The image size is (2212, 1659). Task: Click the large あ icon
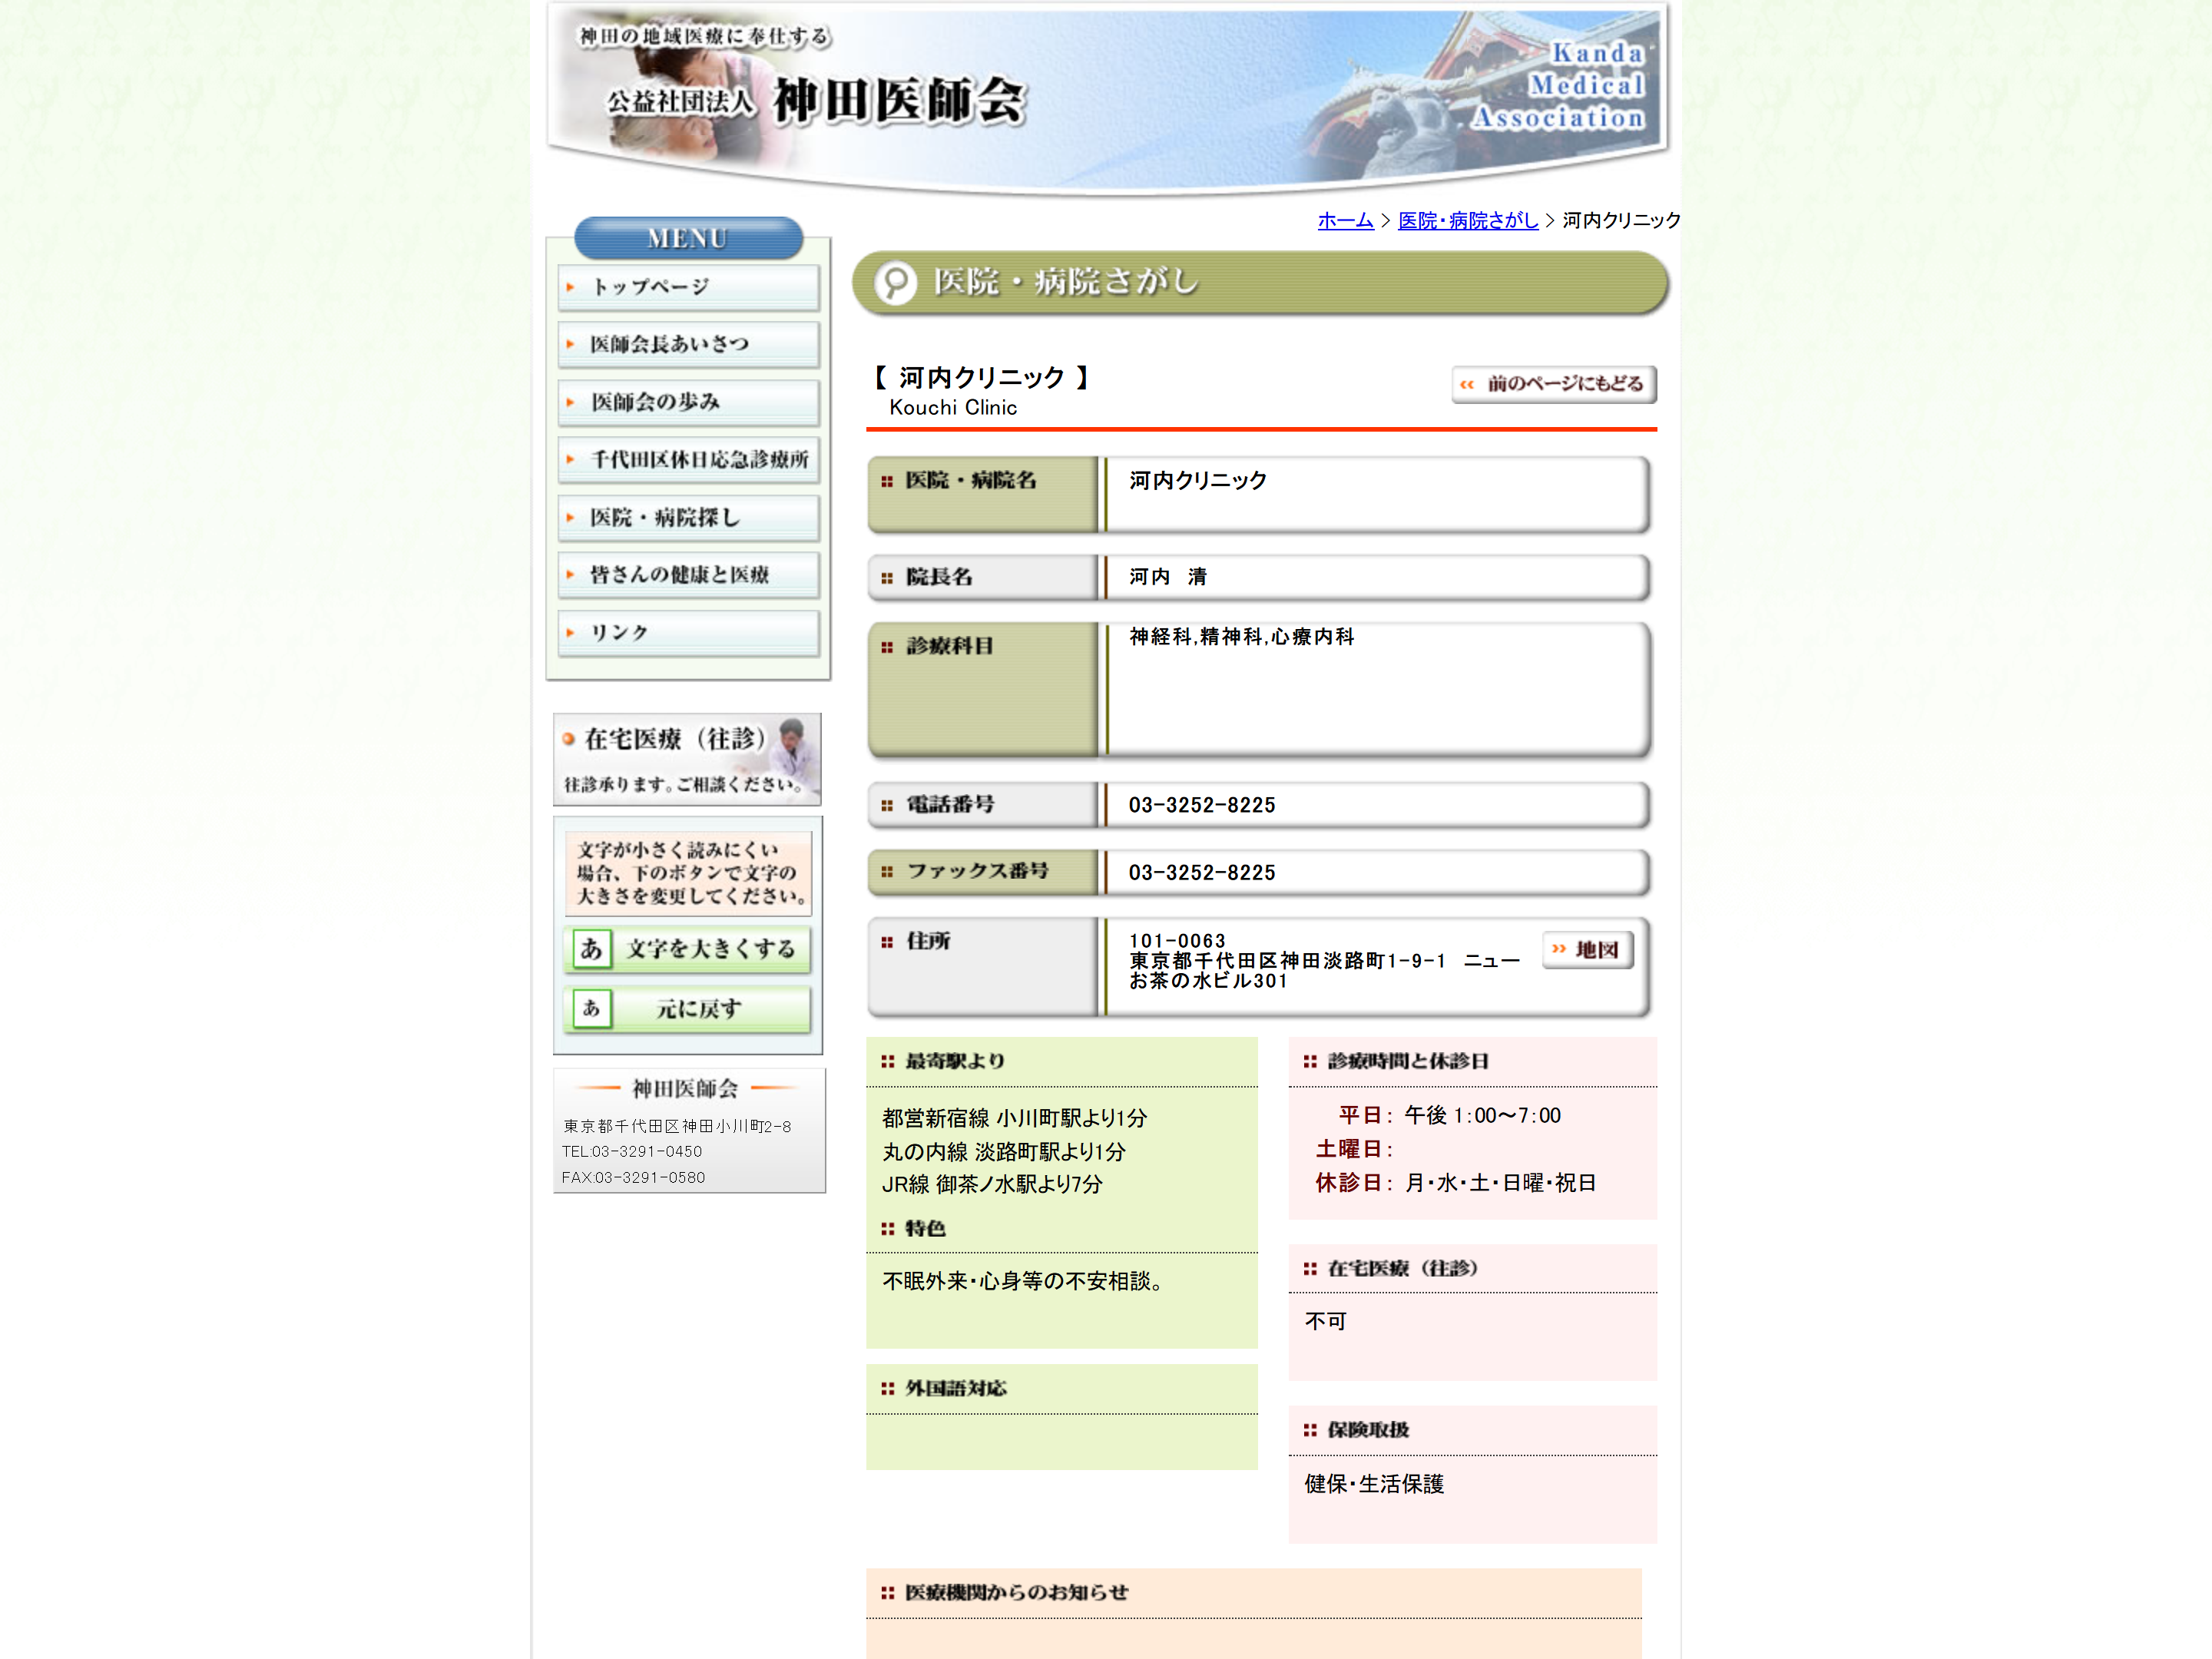591,949
